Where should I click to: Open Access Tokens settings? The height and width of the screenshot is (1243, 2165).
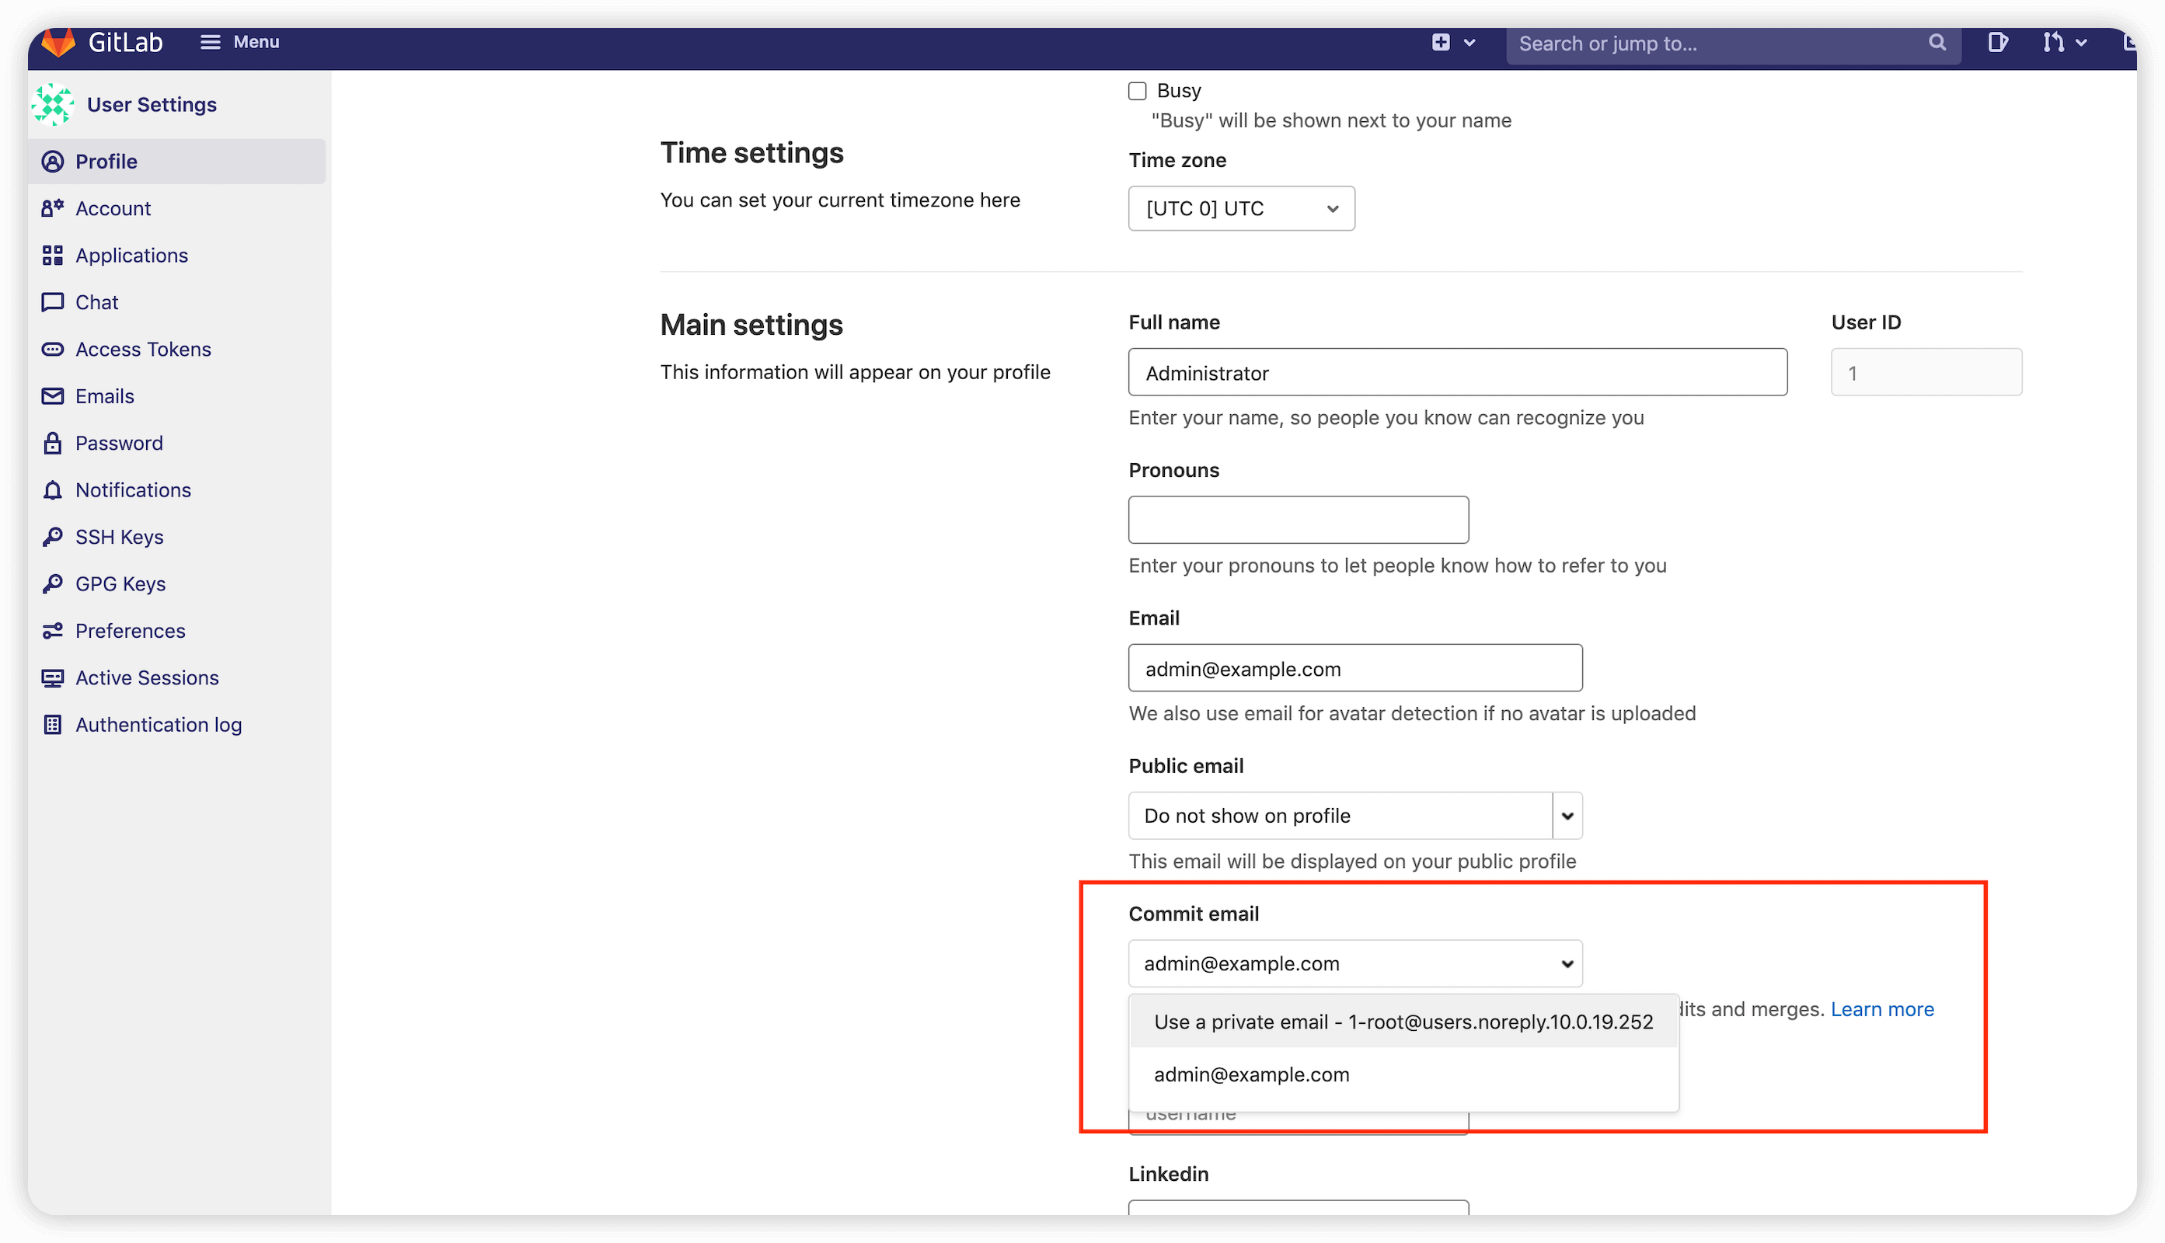142,348
